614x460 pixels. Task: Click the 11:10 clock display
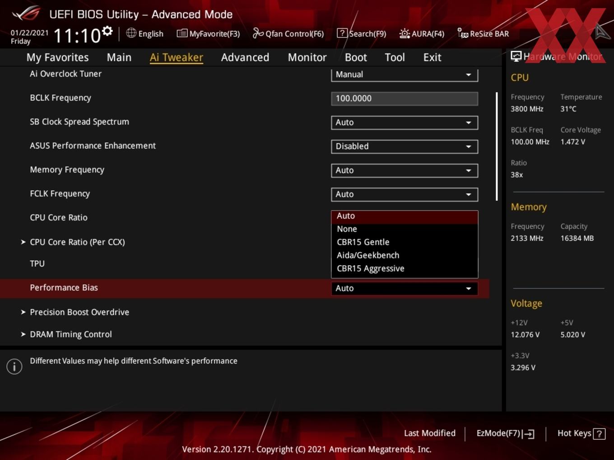click(x=77, y=36)
